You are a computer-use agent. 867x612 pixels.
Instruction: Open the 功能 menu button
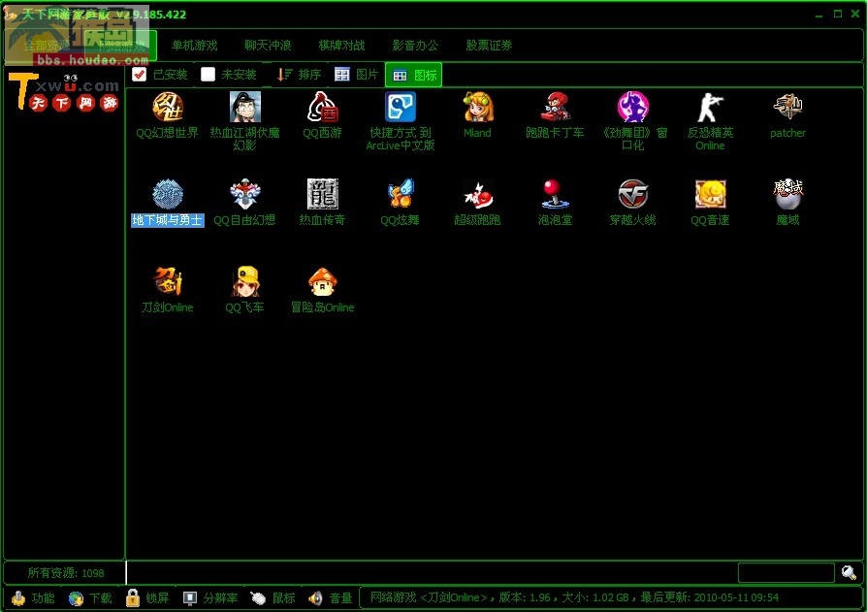click(x=33, y=598)
